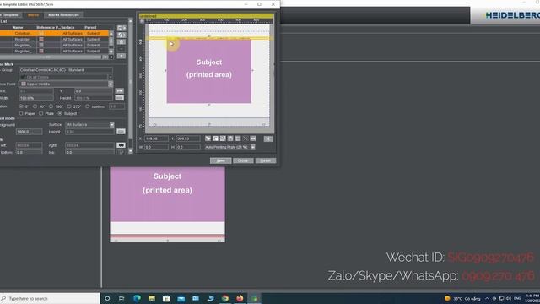Select the Colorbar row in the mark list

[54, 34]
